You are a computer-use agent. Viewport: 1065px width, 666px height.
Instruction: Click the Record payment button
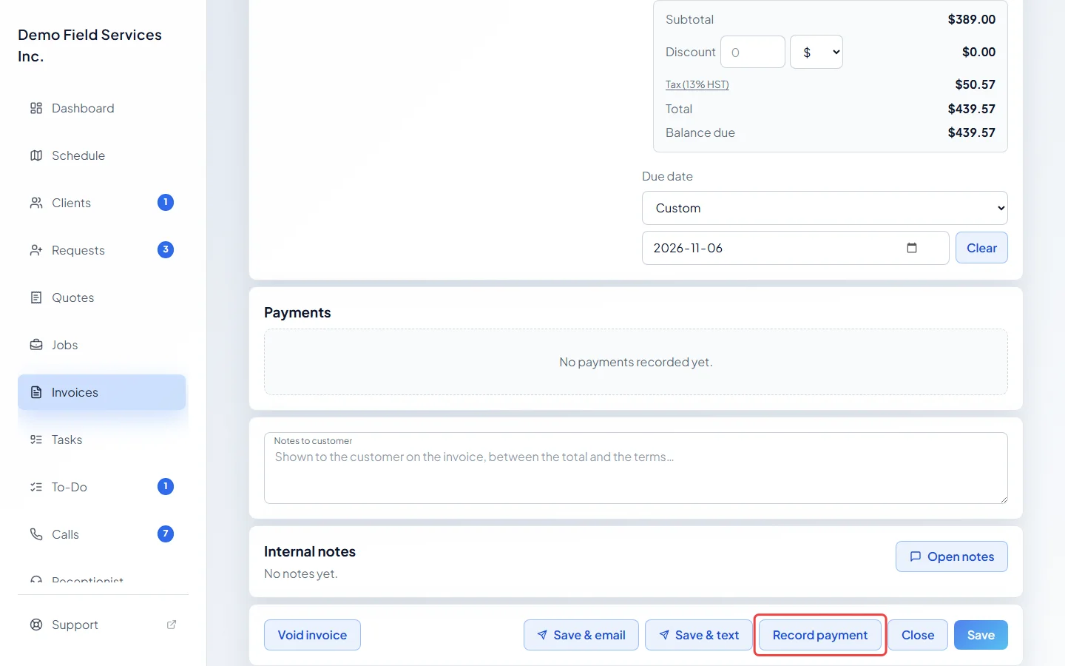(x=820, y=635)
